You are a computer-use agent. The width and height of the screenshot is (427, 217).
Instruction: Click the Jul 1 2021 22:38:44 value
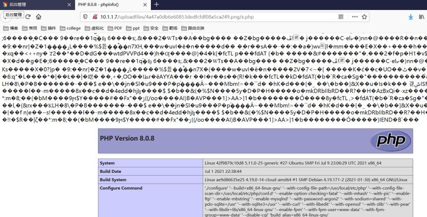223,172
